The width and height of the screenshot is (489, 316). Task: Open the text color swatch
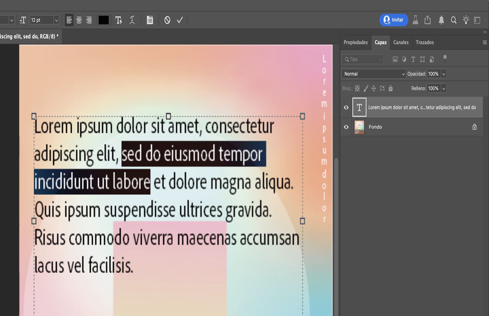click(x=103, y=20)
